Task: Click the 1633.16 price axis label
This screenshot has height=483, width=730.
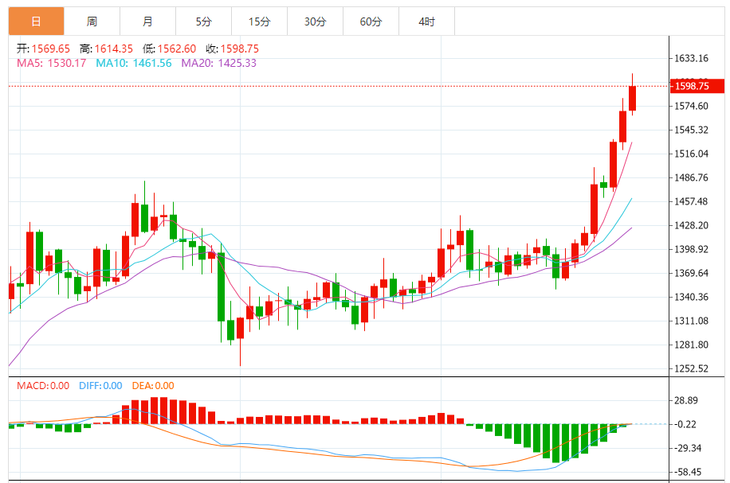Action: 692,59
